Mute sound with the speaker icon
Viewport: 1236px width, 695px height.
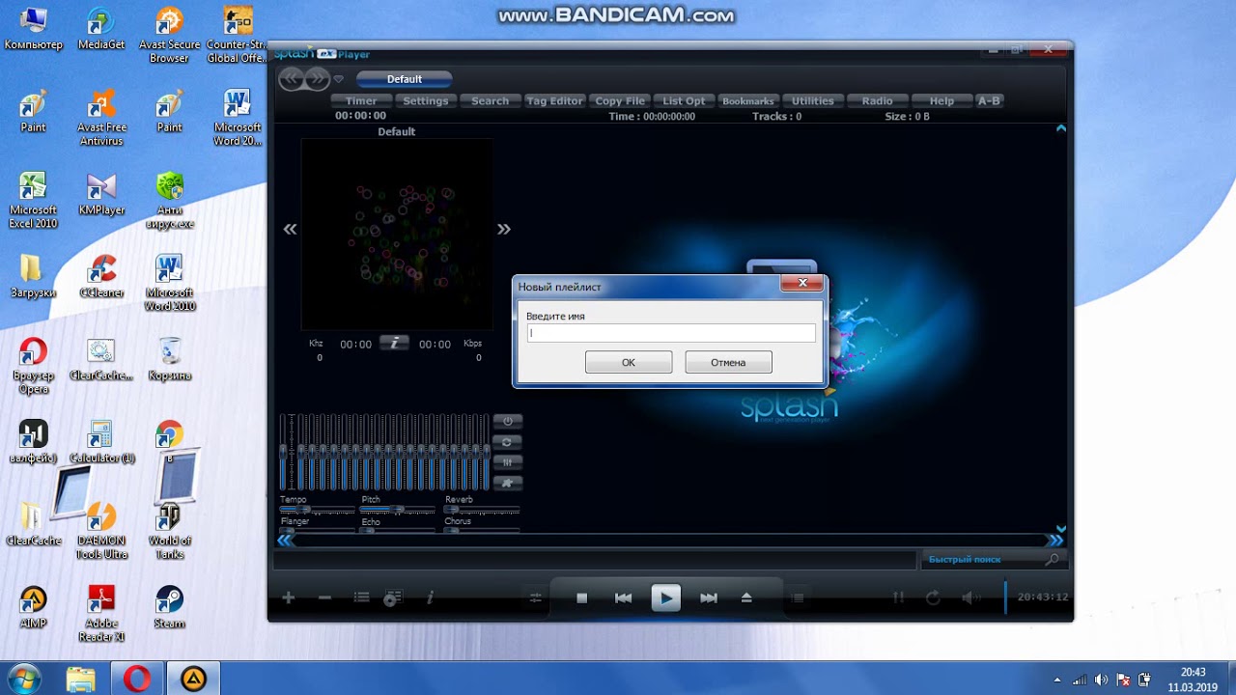point(971,598)
